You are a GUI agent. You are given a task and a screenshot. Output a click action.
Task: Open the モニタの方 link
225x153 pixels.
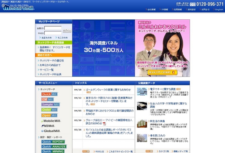coord(63,38)
